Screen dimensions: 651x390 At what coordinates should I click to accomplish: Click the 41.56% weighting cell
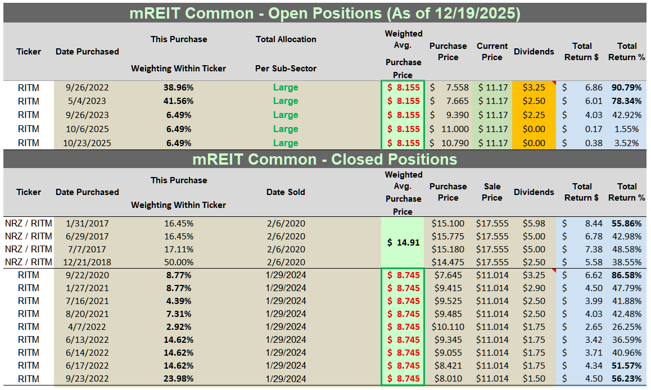point(179,101)
